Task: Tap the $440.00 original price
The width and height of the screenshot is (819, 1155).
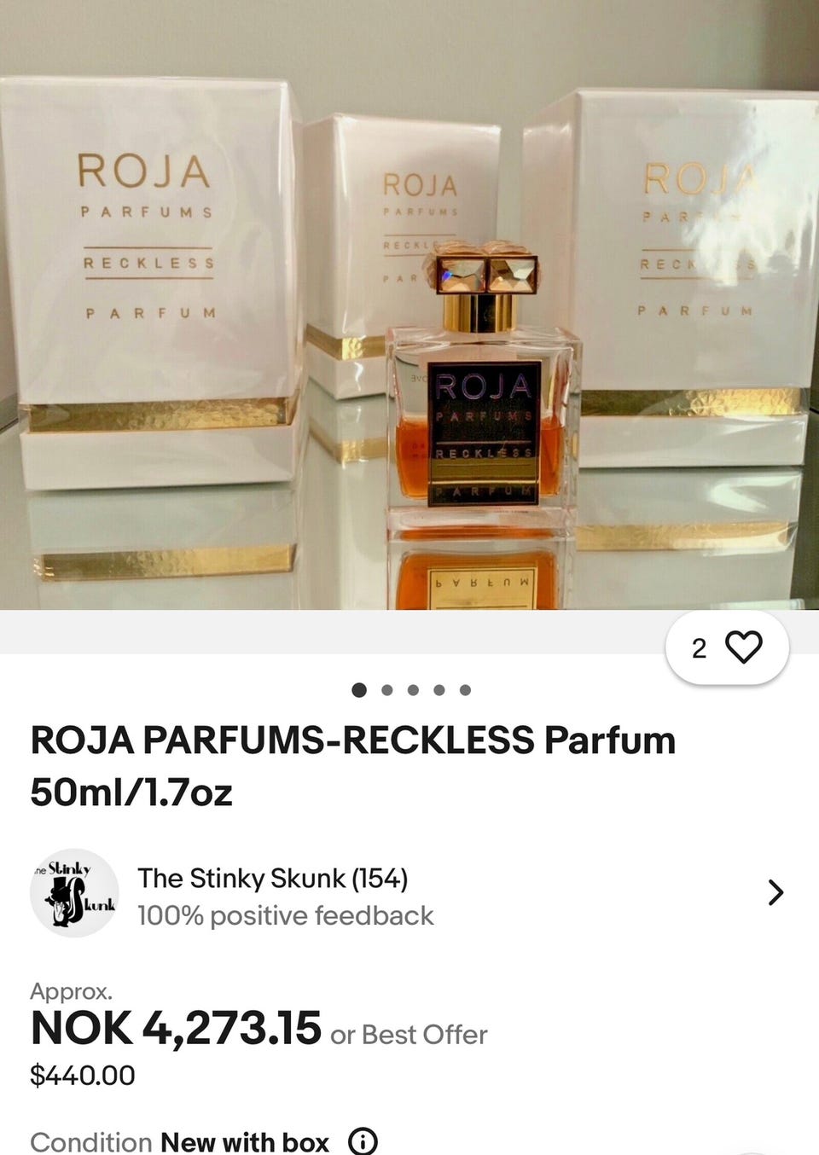Action: point(83,1075)
